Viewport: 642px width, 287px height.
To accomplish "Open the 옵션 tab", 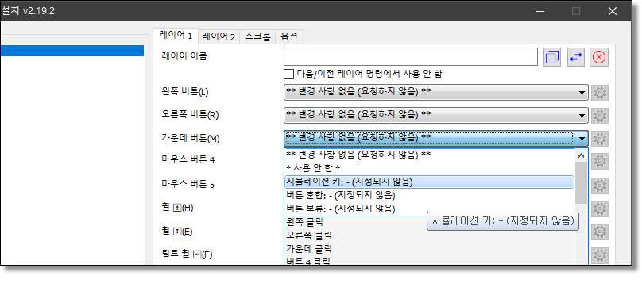I will 289,36.
